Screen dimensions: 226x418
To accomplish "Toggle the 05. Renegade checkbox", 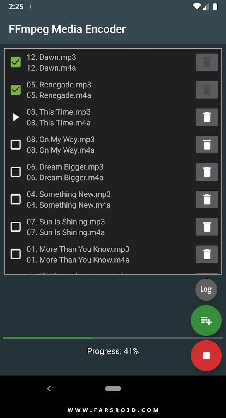I will pos(16,90).
